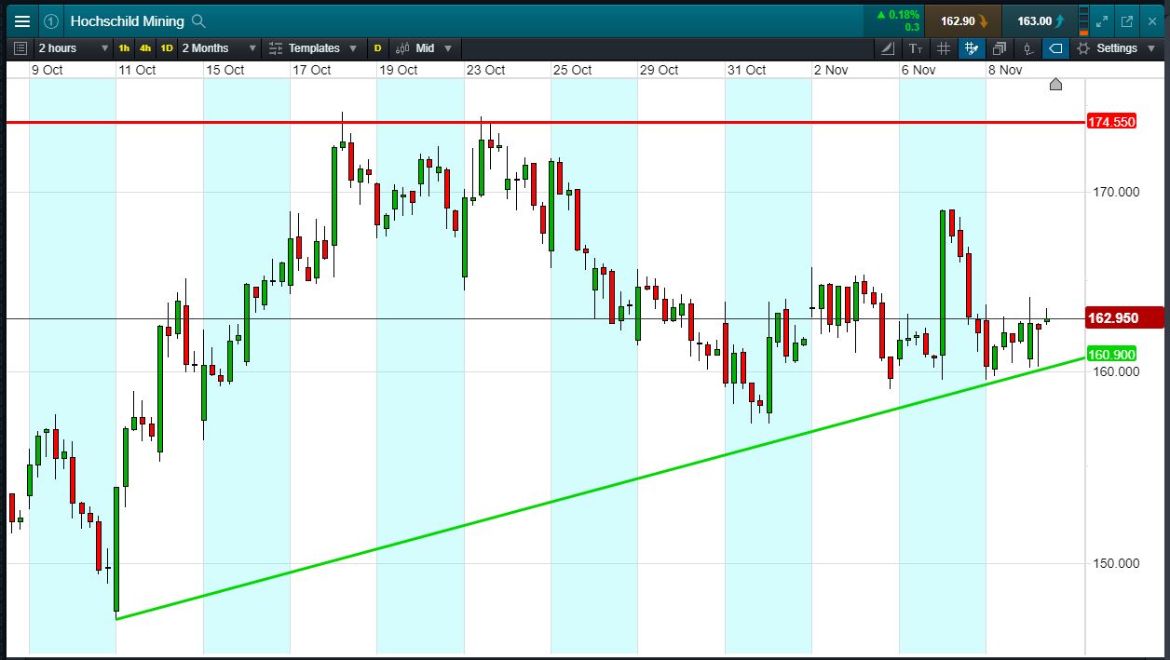The height and width of the screenshot is (660, 1170).
Task: Click the candlestick study icon
Action: [1028, 48]
